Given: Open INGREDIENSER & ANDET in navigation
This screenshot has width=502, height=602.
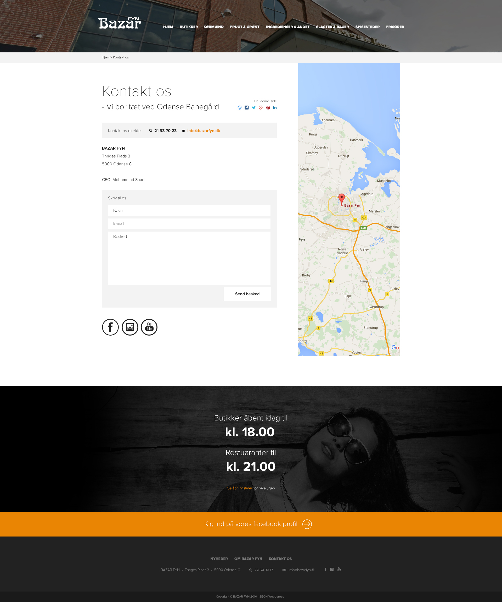Looking at the screenshot, I should pyautogui.click(x=288, y=27).
